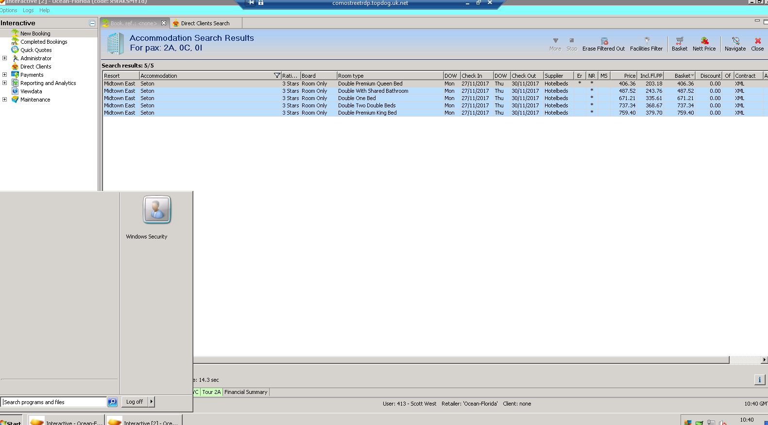Open the Logs menu
This screenshot has width=768, height=425.
tap(28, 10)
